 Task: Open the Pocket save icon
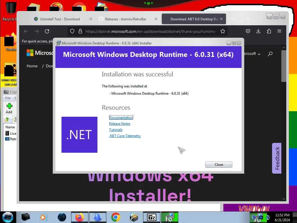pyautogui.click(x=248, y=31)
